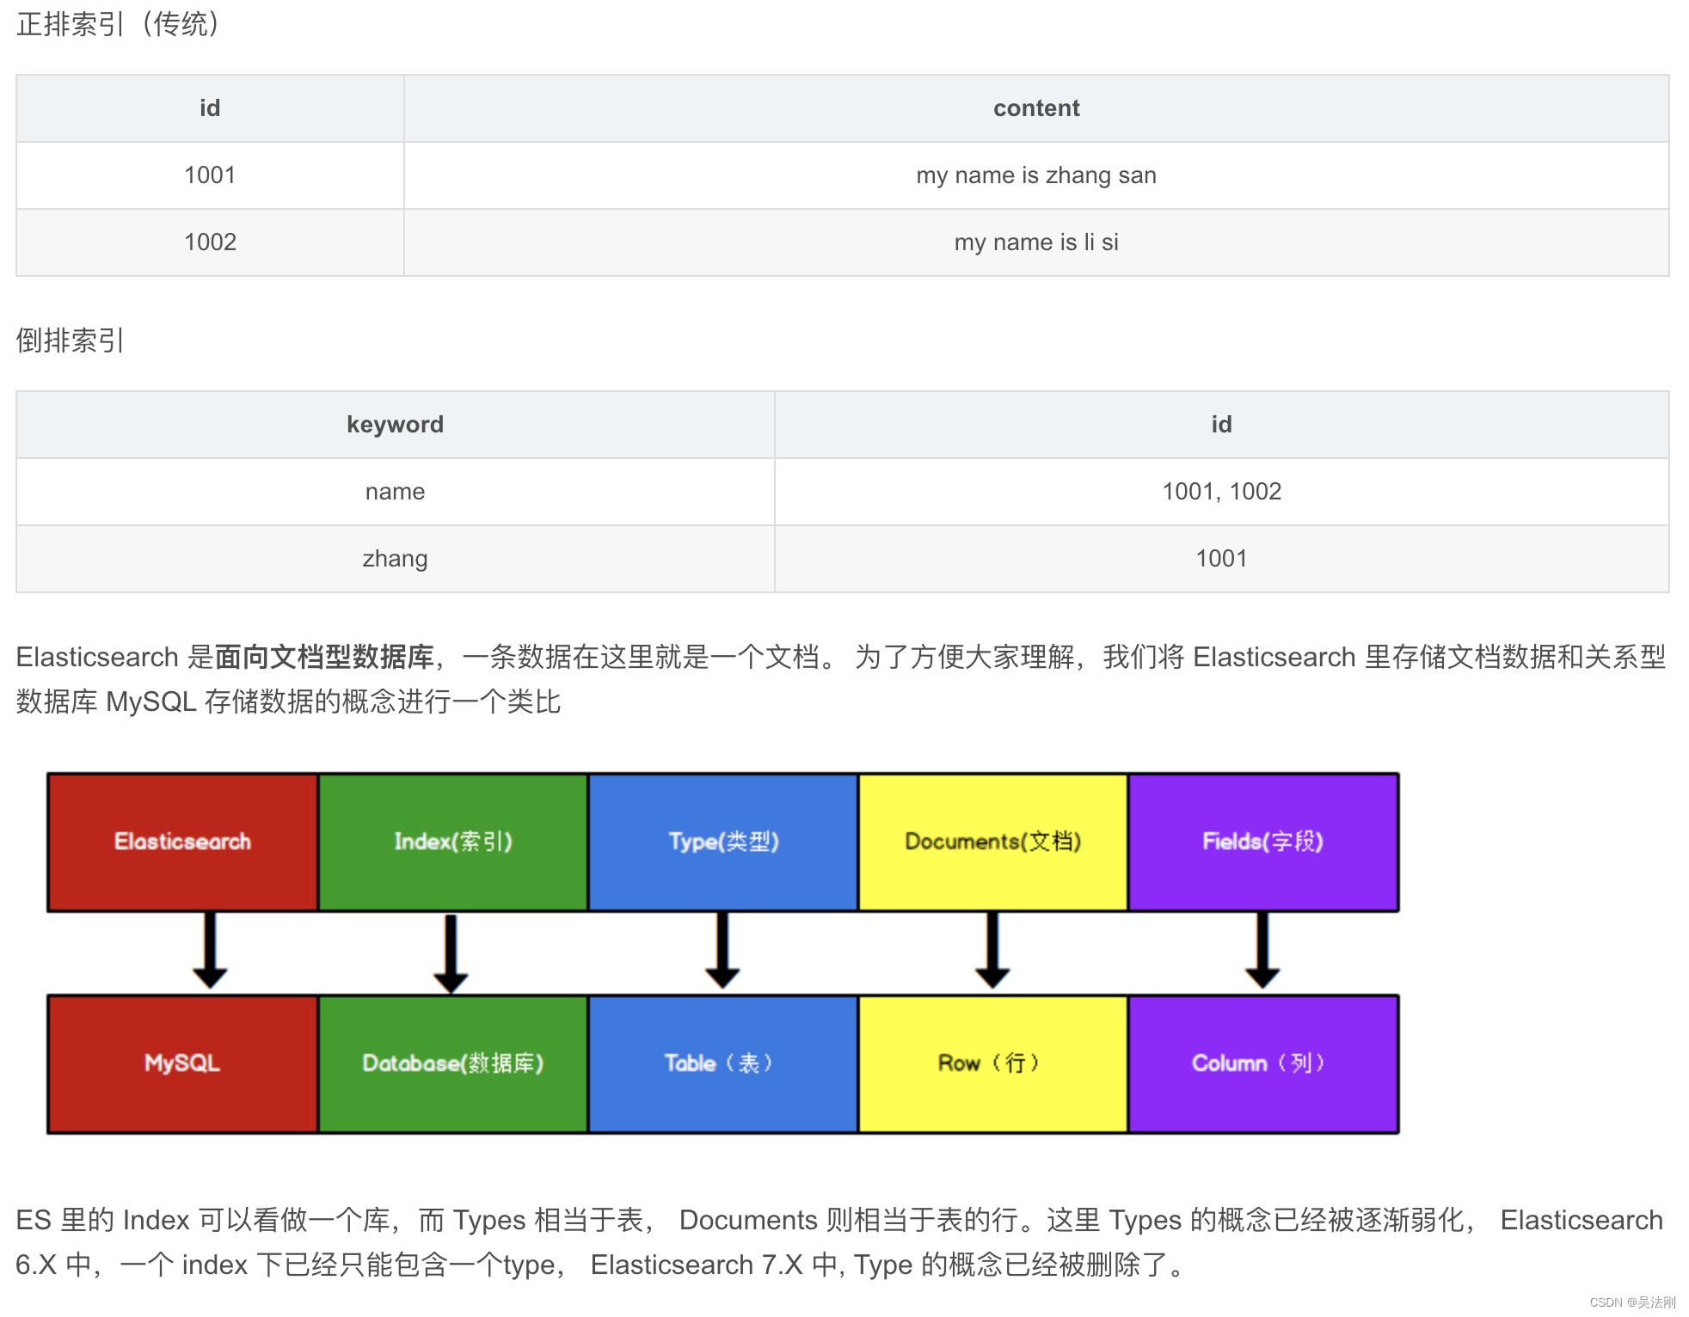Viewport: 1689px width, 1317px height.
Task: Click the blue 'Table（表）' box
Action: click(x=723, y=1063)
